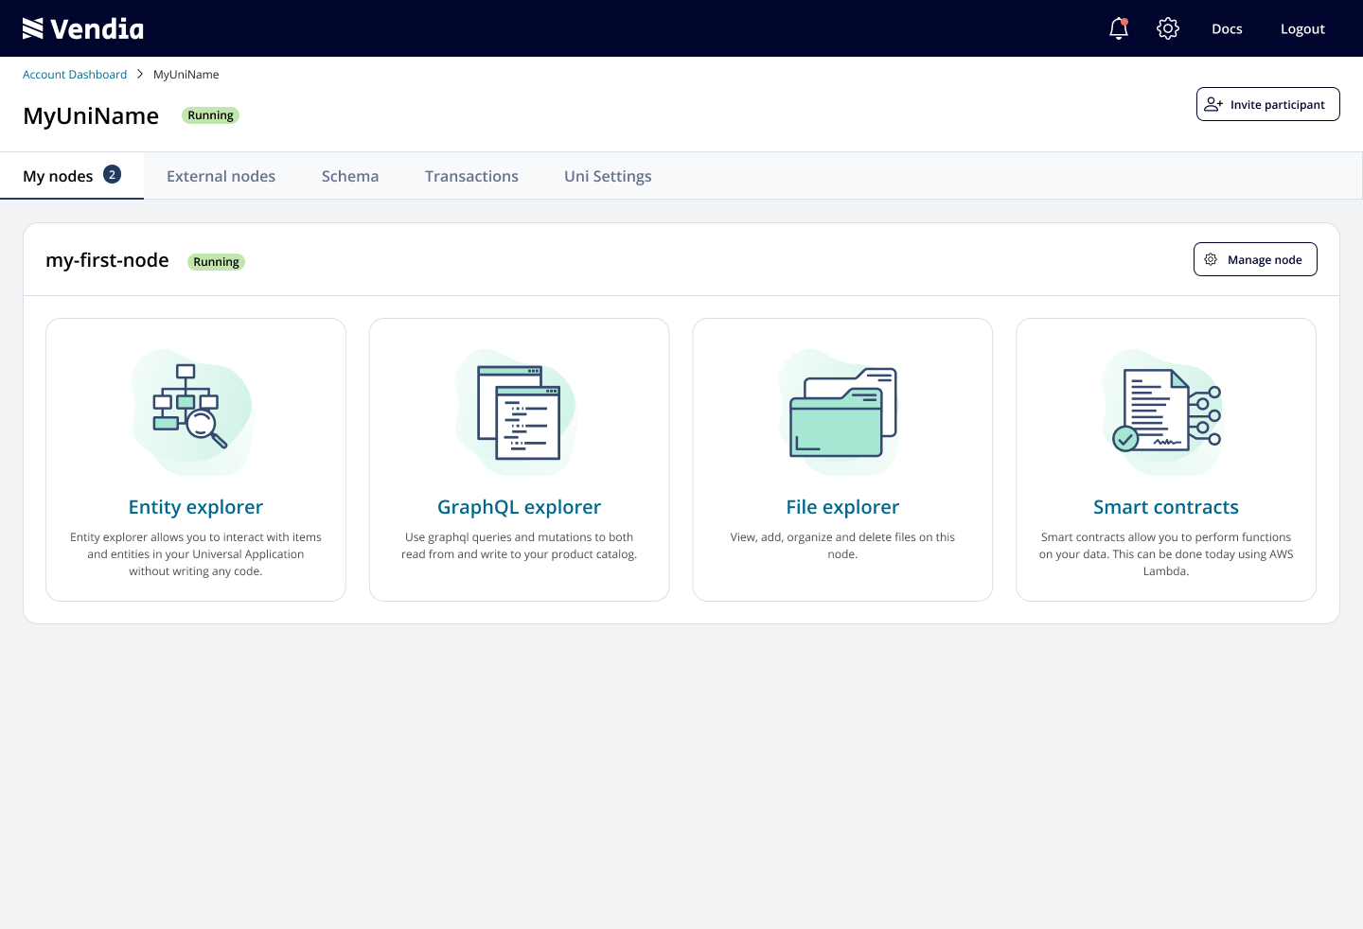Image resolution: width=1363 pixels, height=929 pixels.
Task: Click the gear icon in Manage node
Action: tap(1211, 259)
